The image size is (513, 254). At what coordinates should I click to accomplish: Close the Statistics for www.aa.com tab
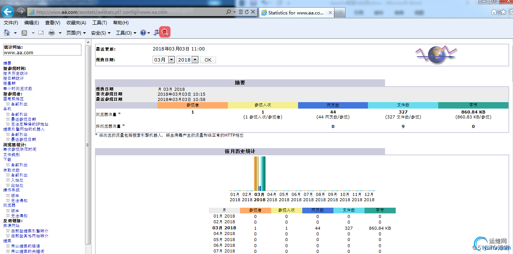(330, 13)
